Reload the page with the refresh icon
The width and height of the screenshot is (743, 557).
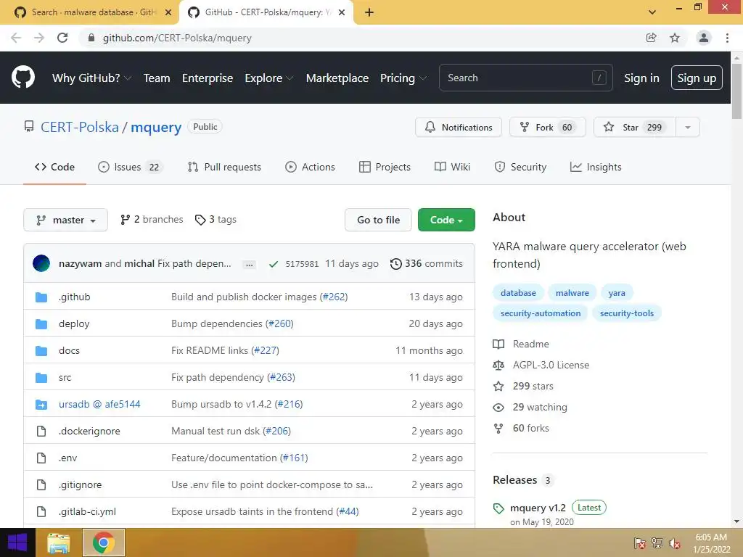(x=62, y=38)
